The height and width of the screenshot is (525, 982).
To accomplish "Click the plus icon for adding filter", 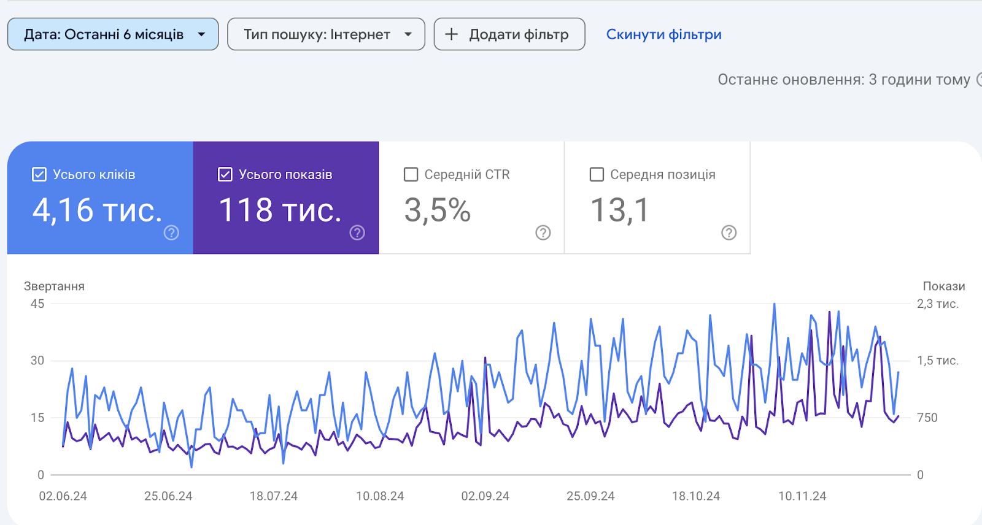I will click(x=451, y=34).
